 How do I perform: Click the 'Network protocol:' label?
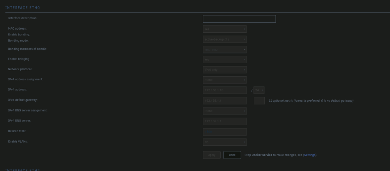click(x=20, y=69)
